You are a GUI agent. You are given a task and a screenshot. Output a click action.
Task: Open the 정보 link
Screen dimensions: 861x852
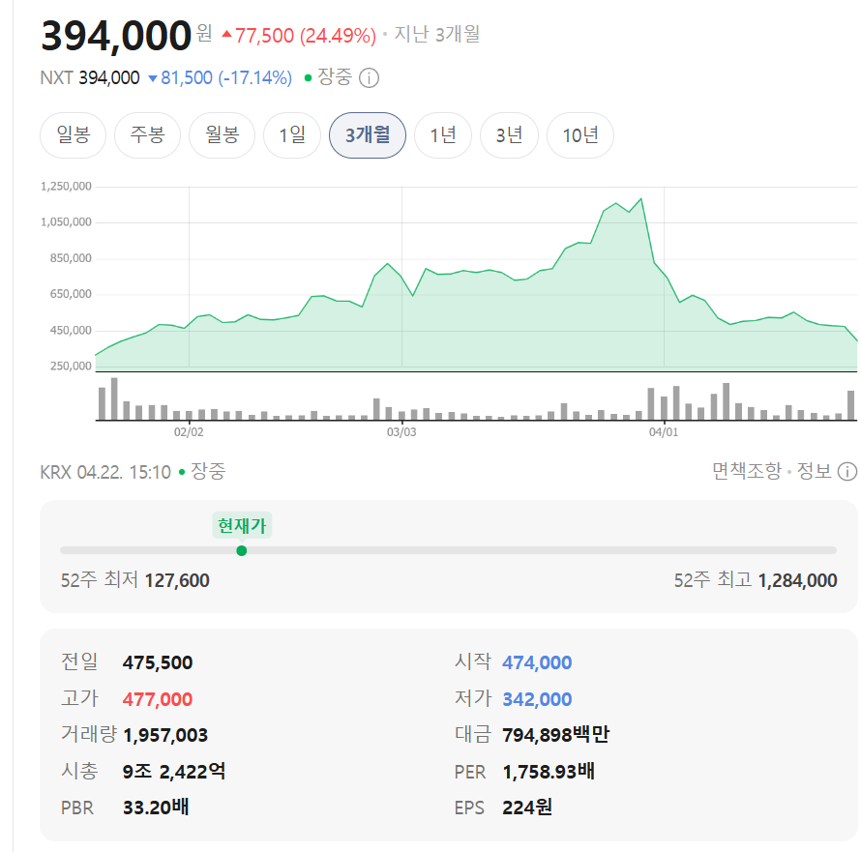coord(815,471)
